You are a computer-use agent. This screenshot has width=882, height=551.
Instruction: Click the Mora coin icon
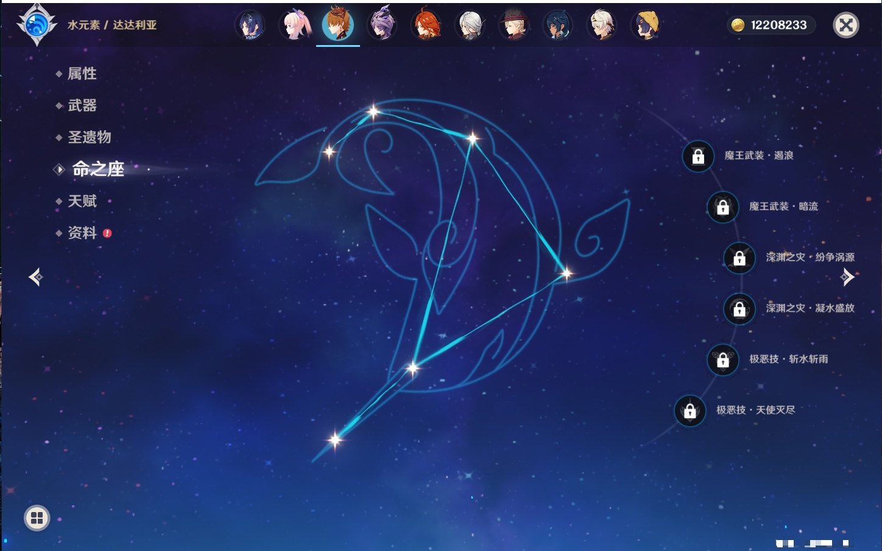(738, 25)
